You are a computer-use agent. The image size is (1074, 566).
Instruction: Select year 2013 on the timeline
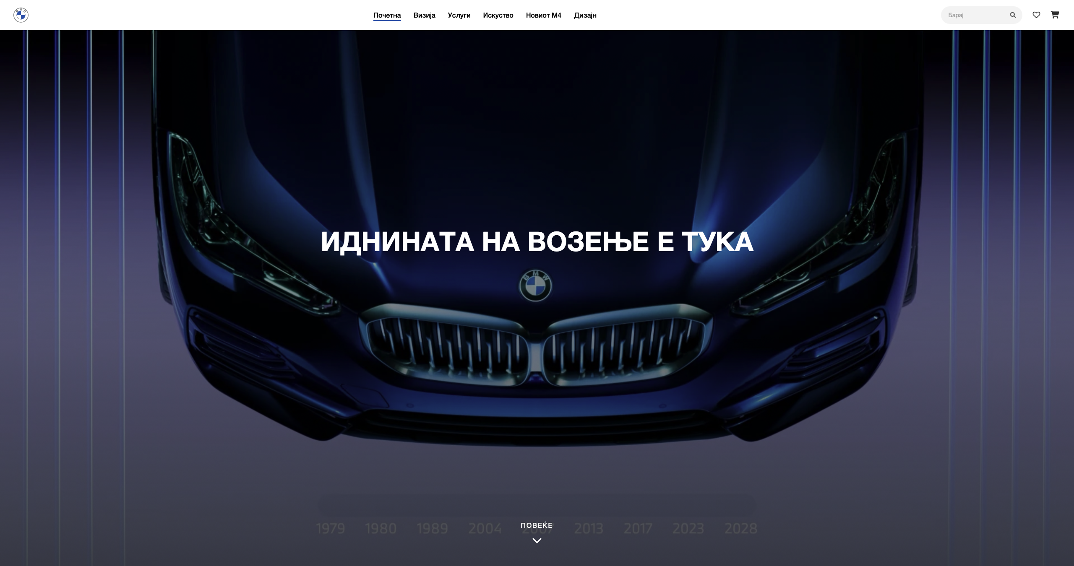[589, 529]
